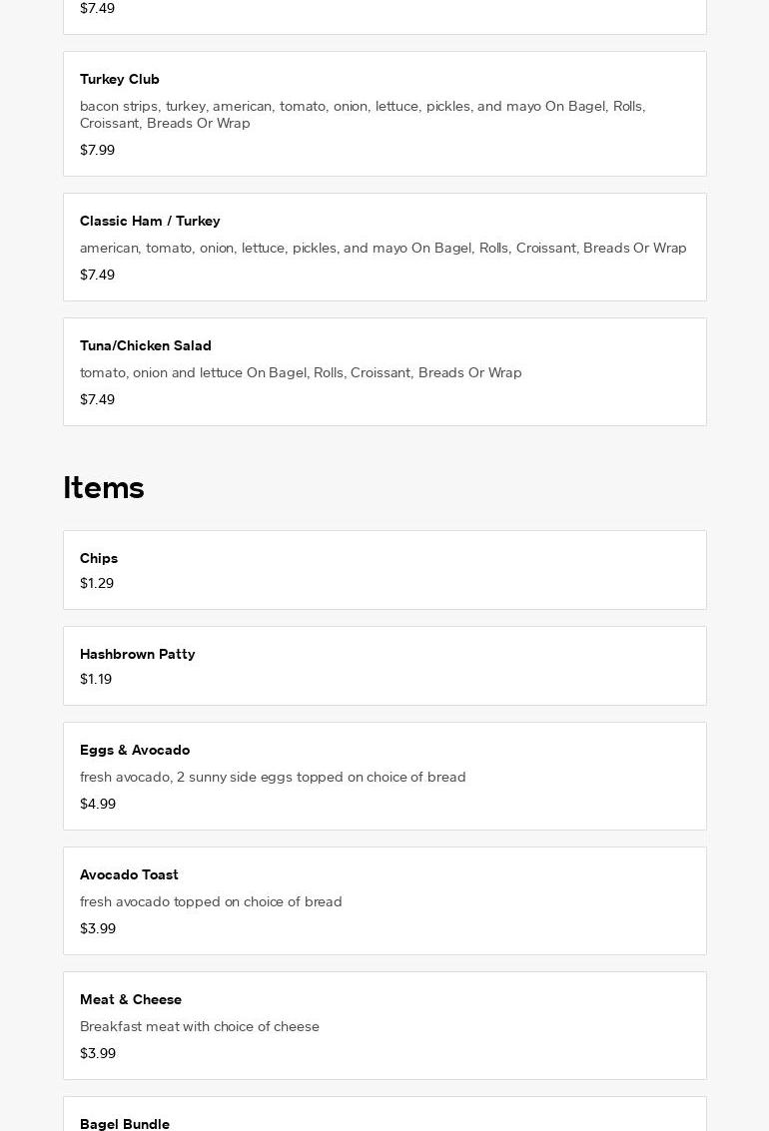The height and width of the screenshot is (1131, 769).
Task: Open the Eggs & Avocado item
Action: coord(135,750)
